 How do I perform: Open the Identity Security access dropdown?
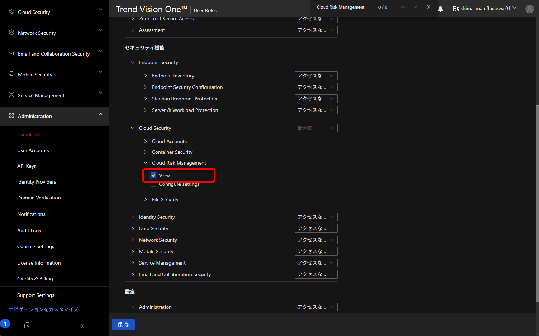316,217
